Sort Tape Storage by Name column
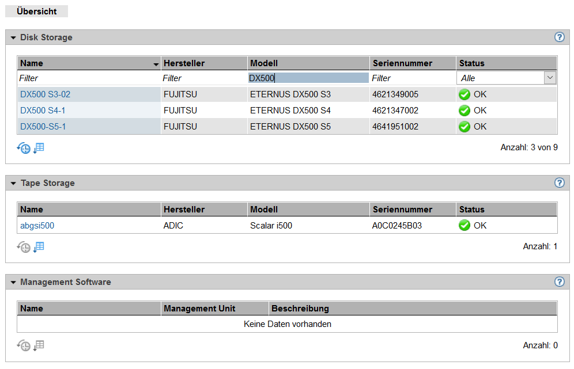The height and width of the screenshot is (369, 574). tap(89, 209)
